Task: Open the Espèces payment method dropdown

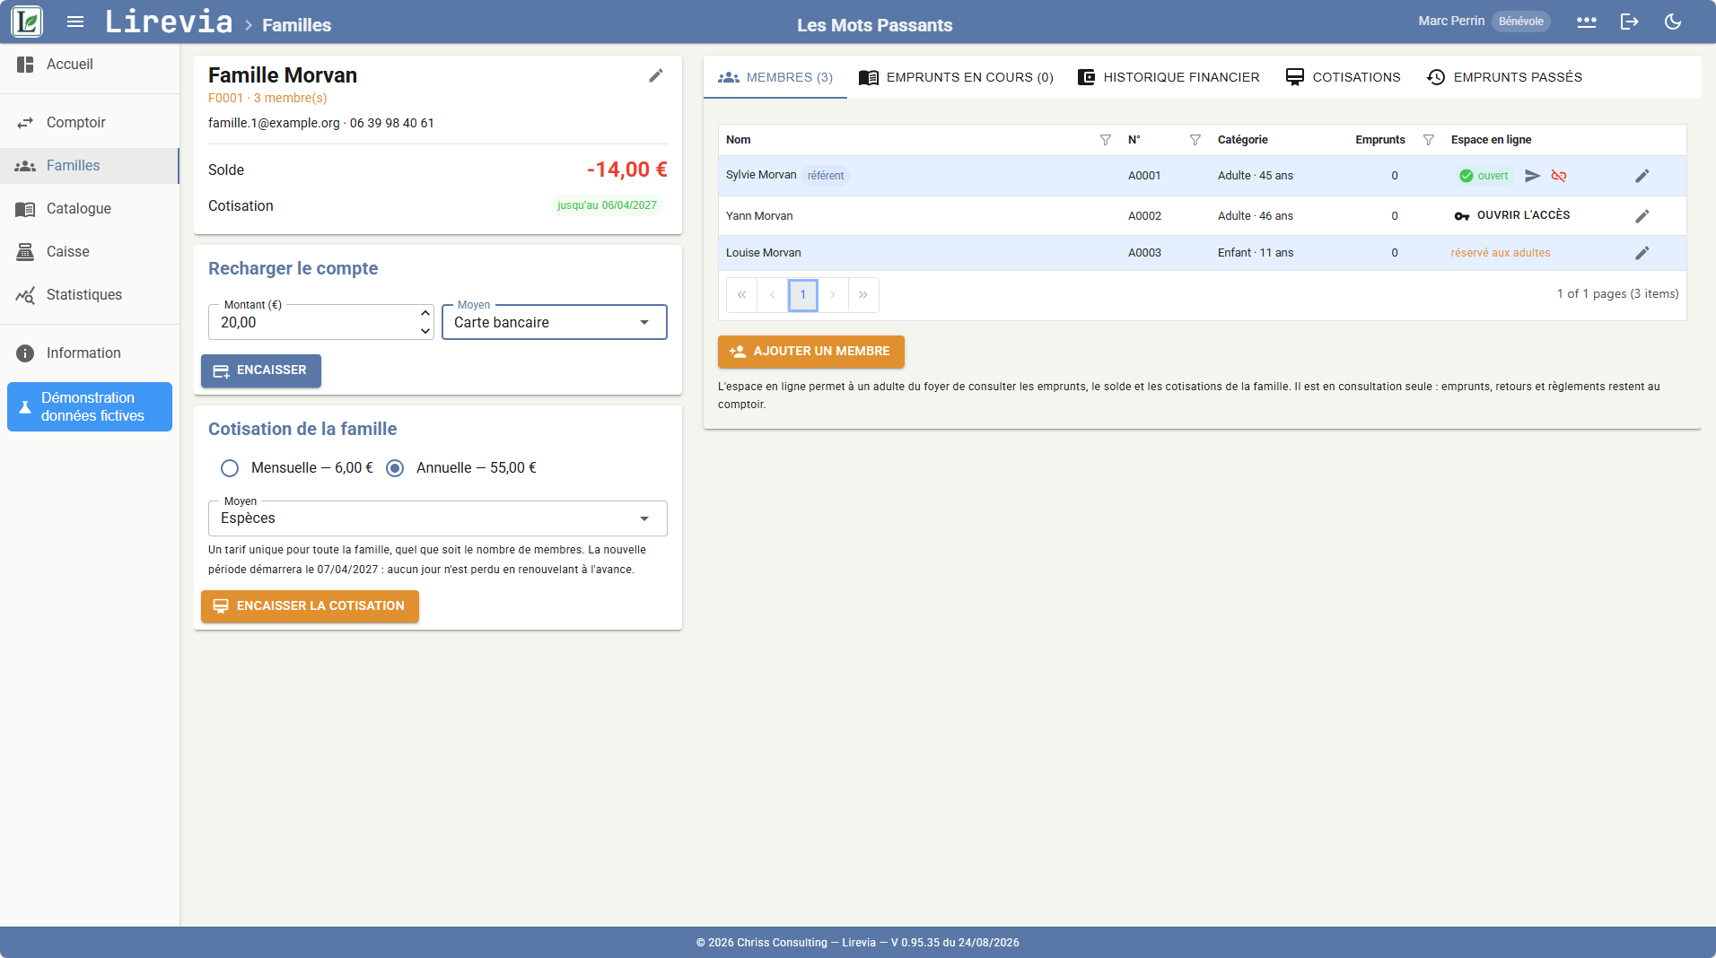Action: [438, 518]
